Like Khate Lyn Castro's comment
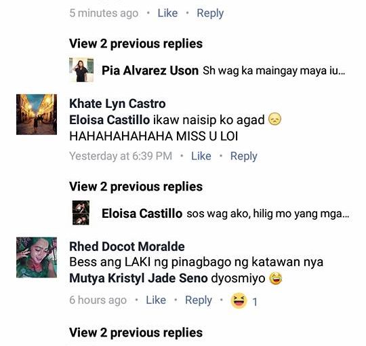Viewport: 366px width, 346px height. click(x=201, y=156)
